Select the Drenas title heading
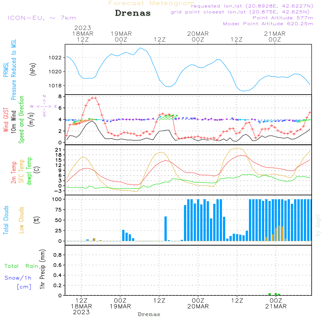 pyautogui.click(x=133, y=13)
